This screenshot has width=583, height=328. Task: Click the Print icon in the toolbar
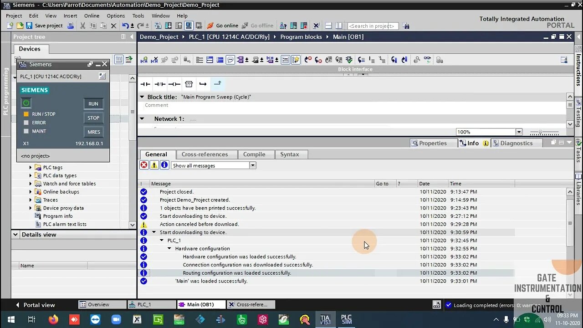coord(70,26)
